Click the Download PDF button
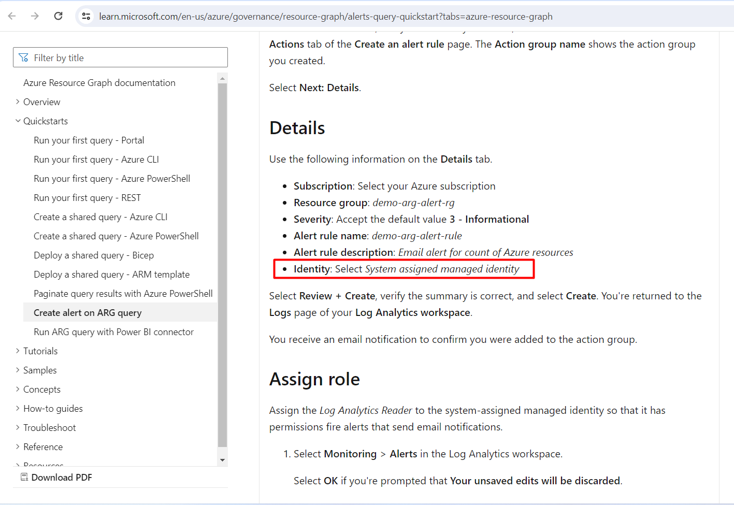734x505 pixels. (x=56, y=477)
